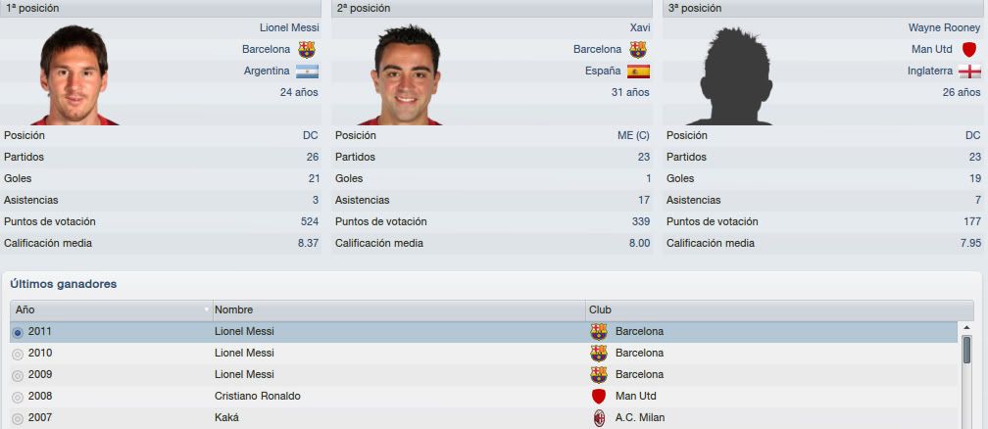Screen dimensions: 988x429
Task: Click Barcelona crest next to Lionel Messi
Action: click(x=306, y=49)
